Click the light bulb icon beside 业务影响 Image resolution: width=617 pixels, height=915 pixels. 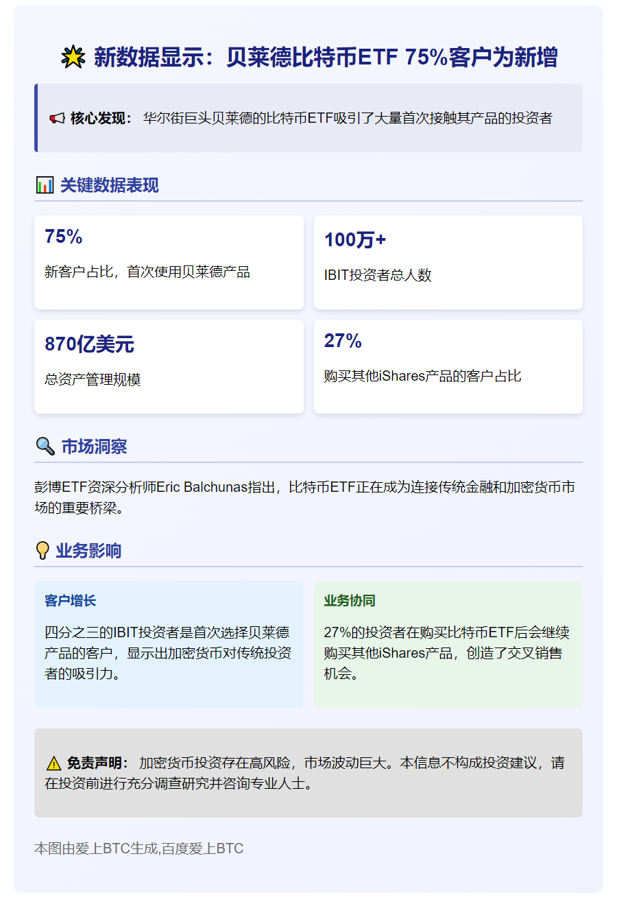[43, 551]
